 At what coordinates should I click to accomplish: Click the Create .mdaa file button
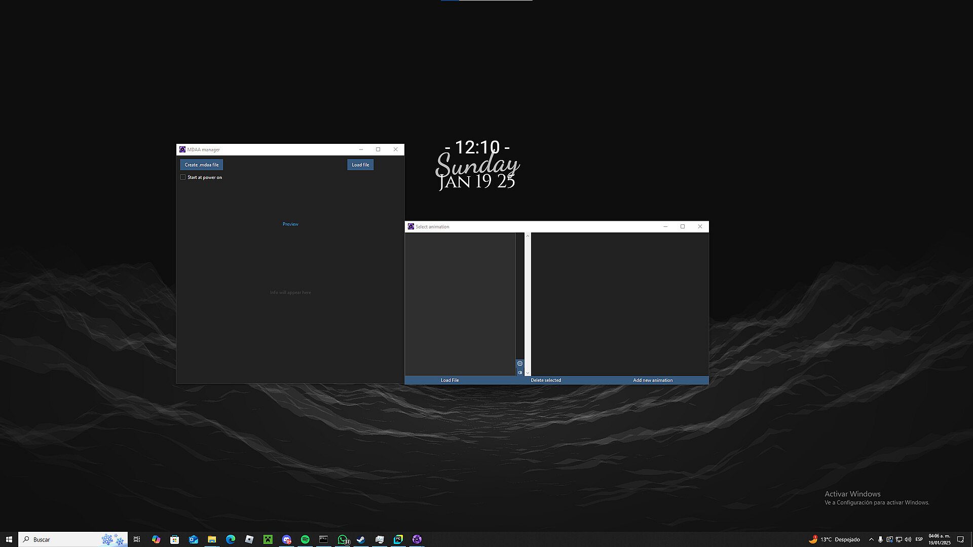[201, 165]
